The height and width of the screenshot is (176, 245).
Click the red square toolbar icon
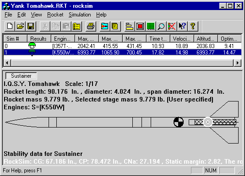click(140, 26)
